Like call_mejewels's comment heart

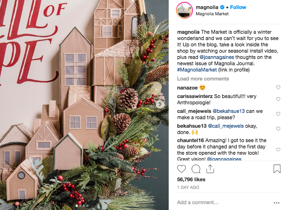(278, 114)
